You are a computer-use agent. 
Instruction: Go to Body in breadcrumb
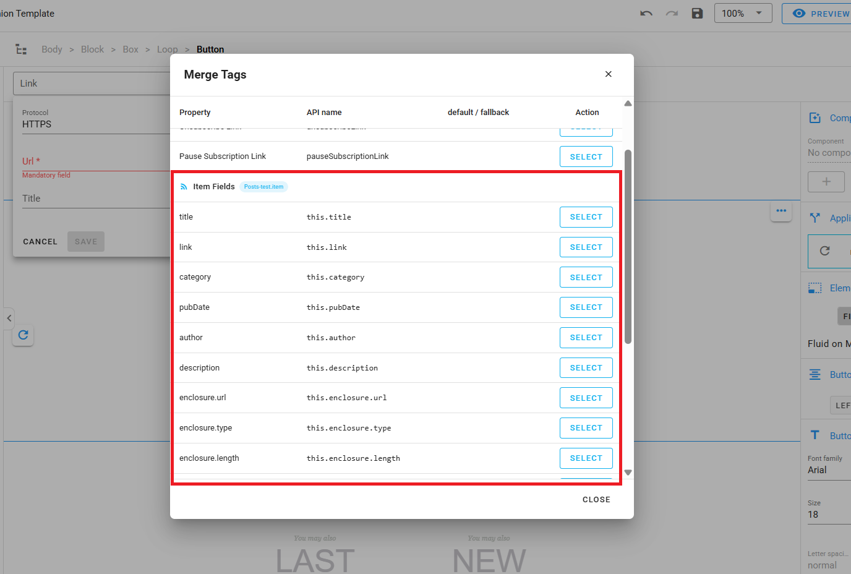(x=52, y=49)
